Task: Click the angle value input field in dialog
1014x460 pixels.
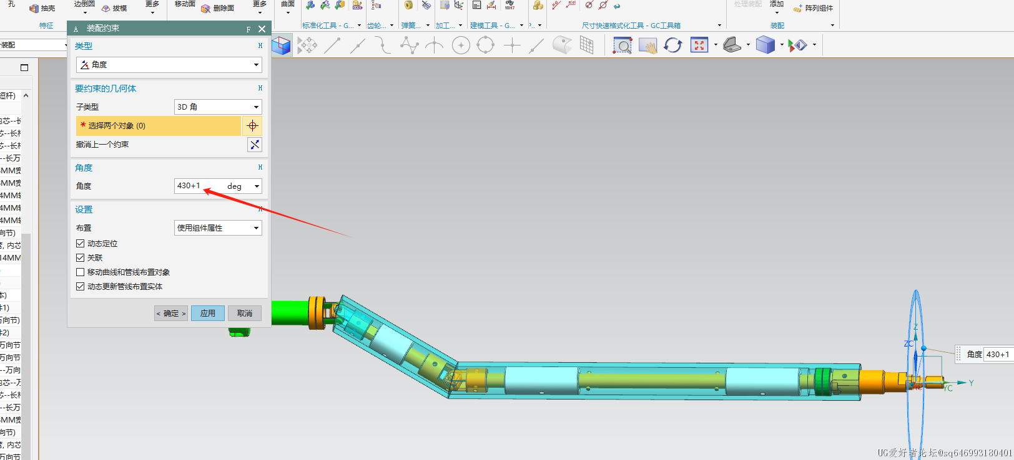Action: [x=199, y=186]
